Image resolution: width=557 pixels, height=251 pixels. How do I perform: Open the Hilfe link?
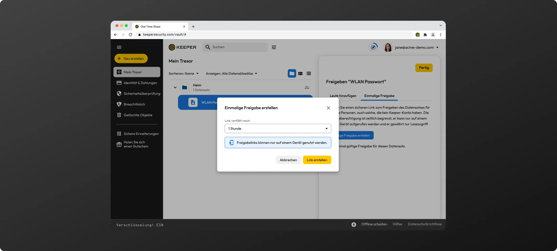397,224
